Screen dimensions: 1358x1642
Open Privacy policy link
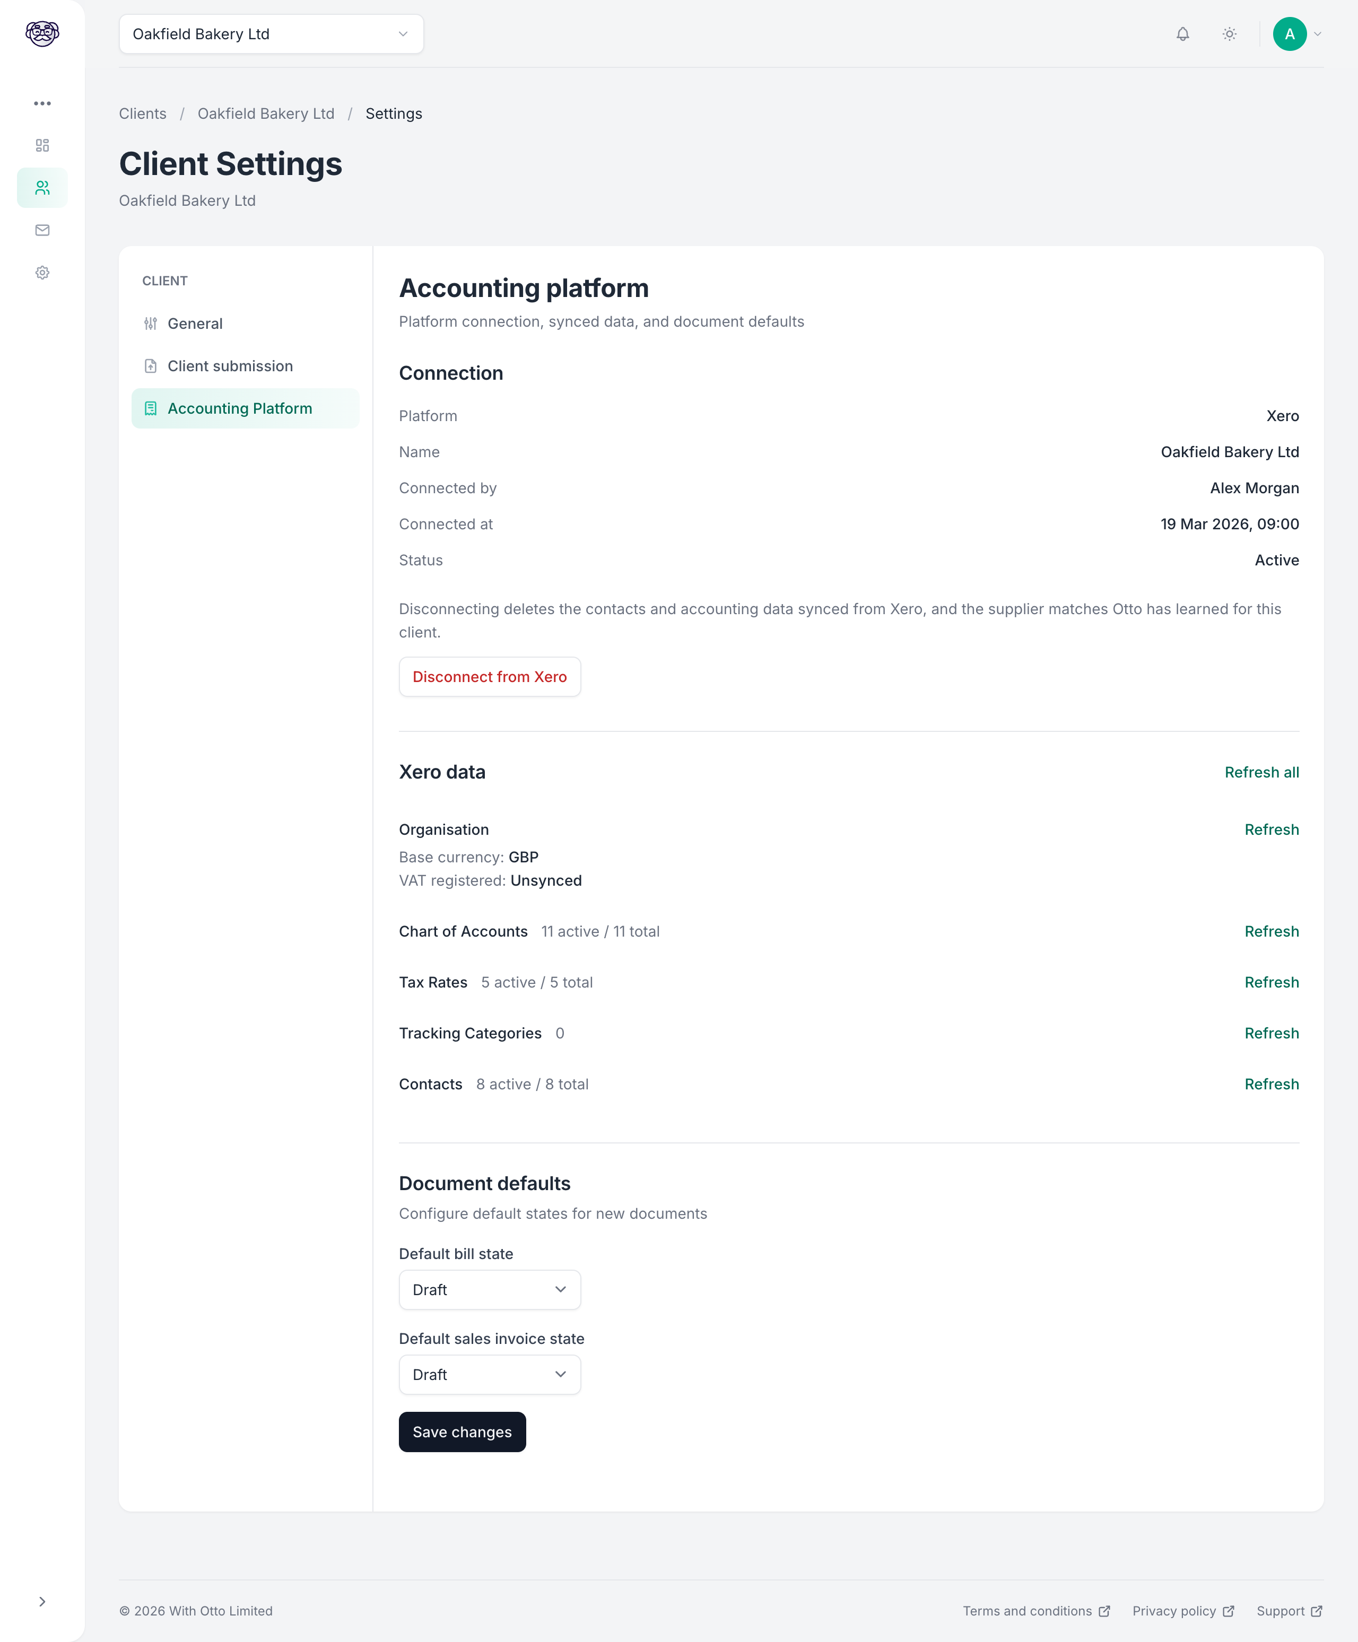pos(1183,1611)
